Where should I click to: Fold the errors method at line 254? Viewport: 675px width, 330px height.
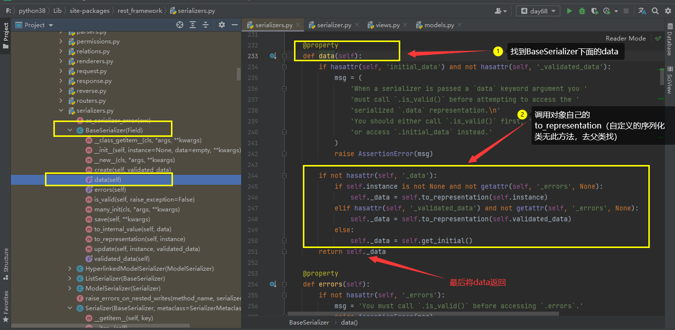point(284,284)
